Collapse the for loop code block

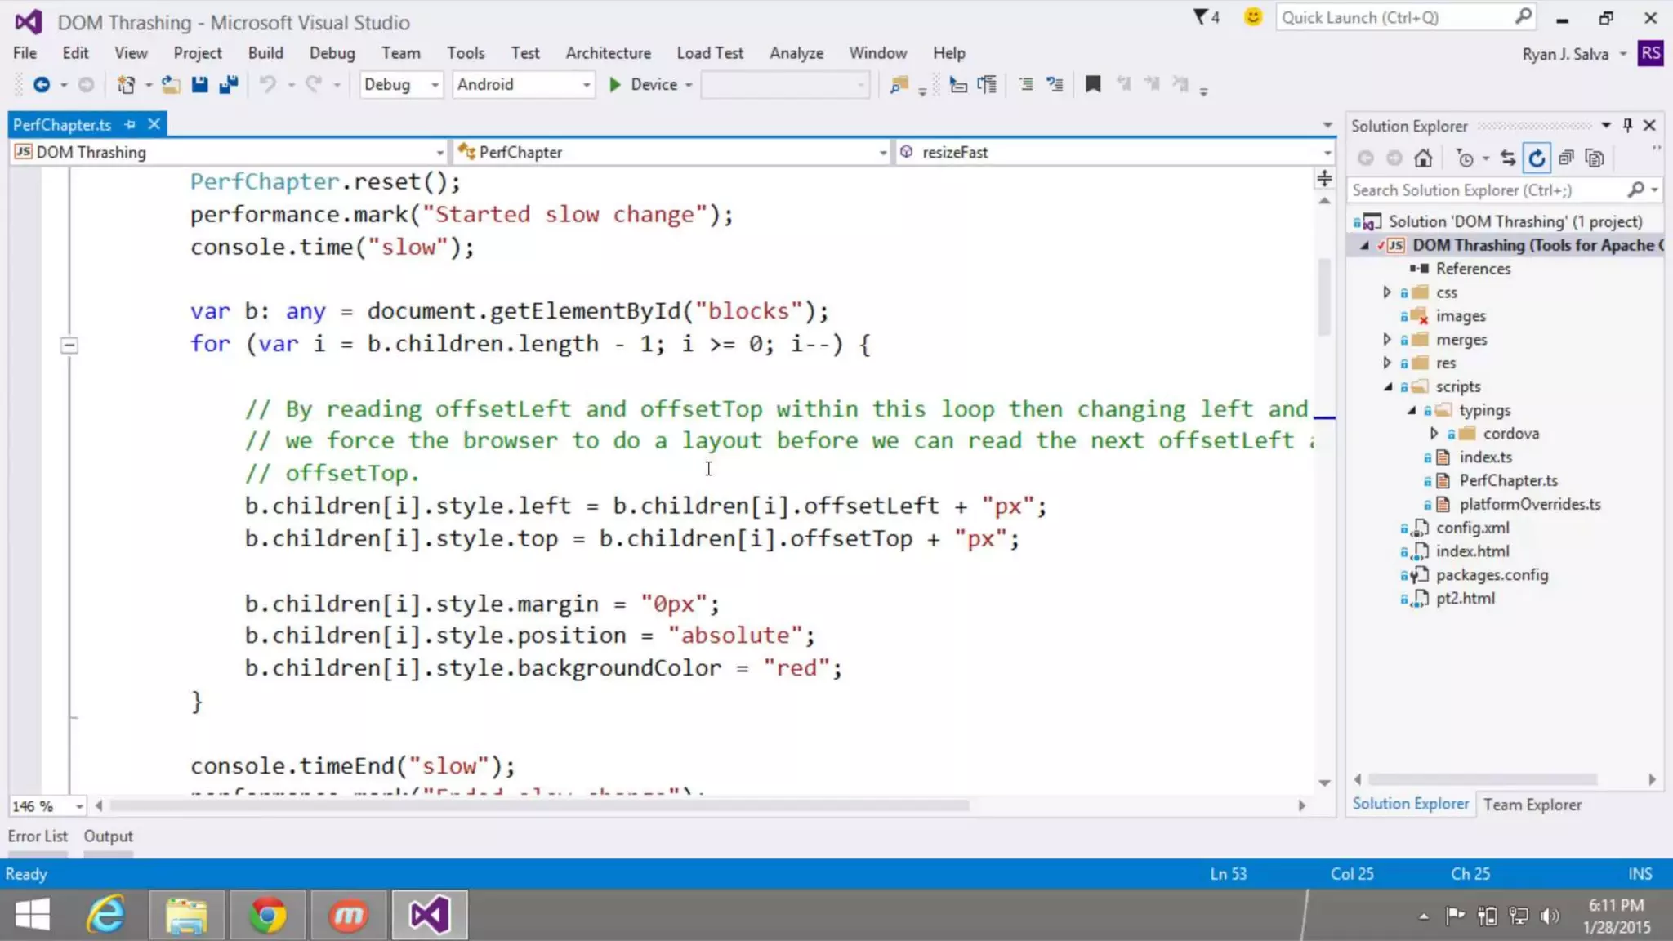(69, 346)
